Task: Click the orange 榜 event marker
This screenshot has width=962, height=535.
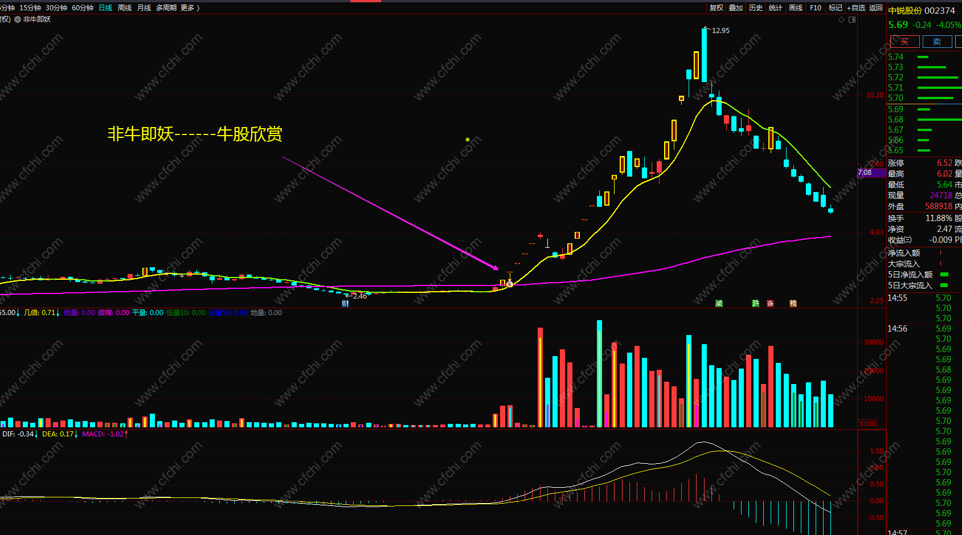Action: (793, 304)
